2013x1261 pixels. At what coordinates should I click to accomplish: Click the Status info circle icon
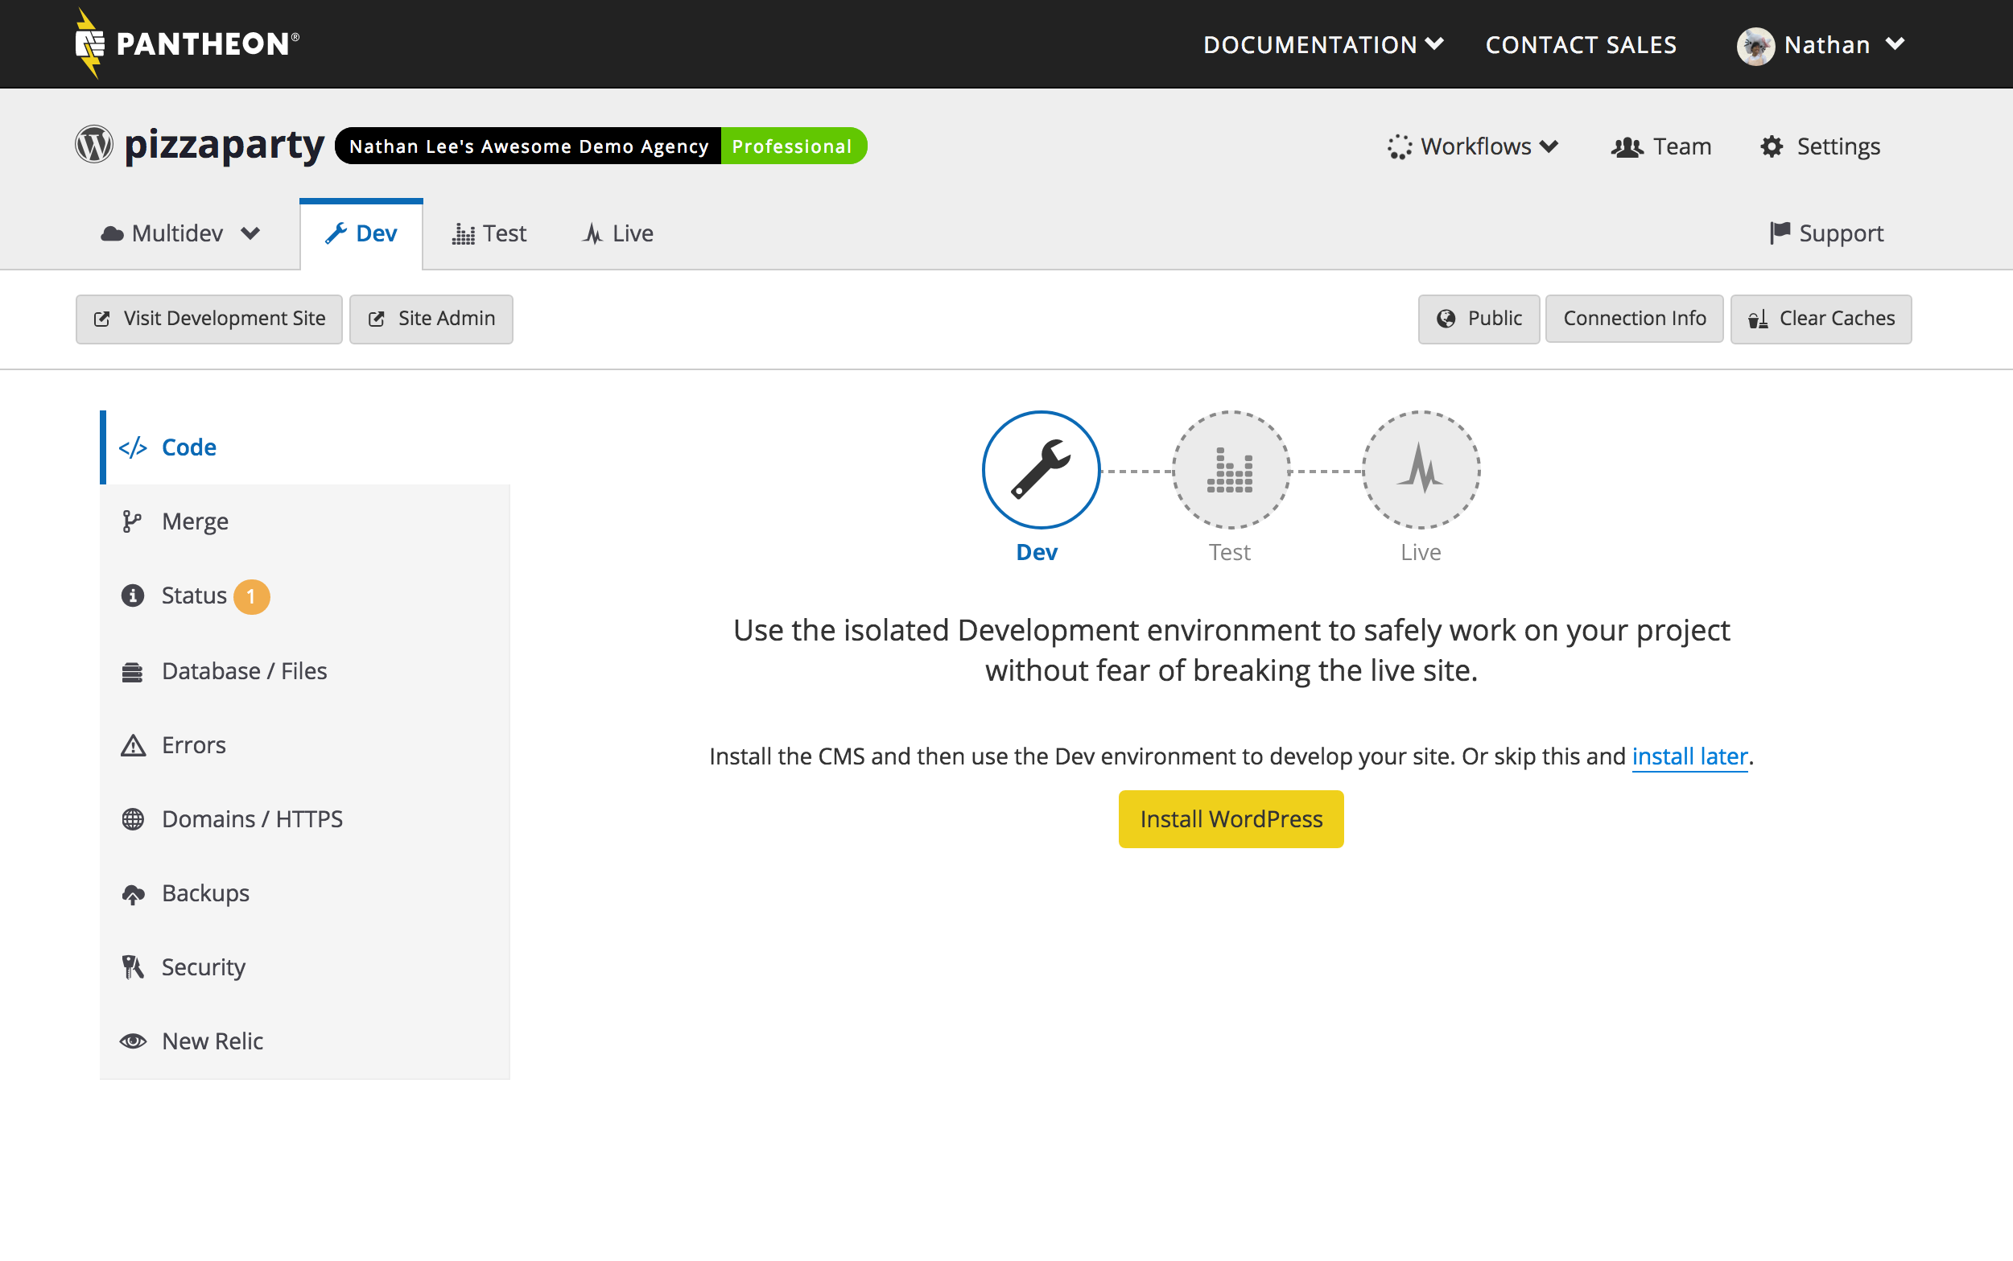(x=133, y=595)
